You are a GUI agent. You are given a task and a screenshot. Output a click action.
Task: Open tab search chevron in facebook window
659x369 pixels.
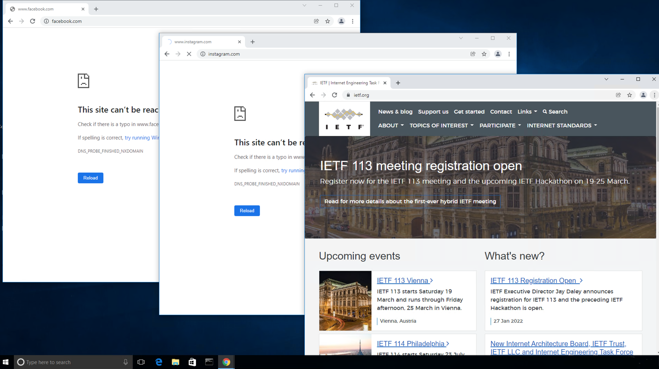tap(304, 5)
